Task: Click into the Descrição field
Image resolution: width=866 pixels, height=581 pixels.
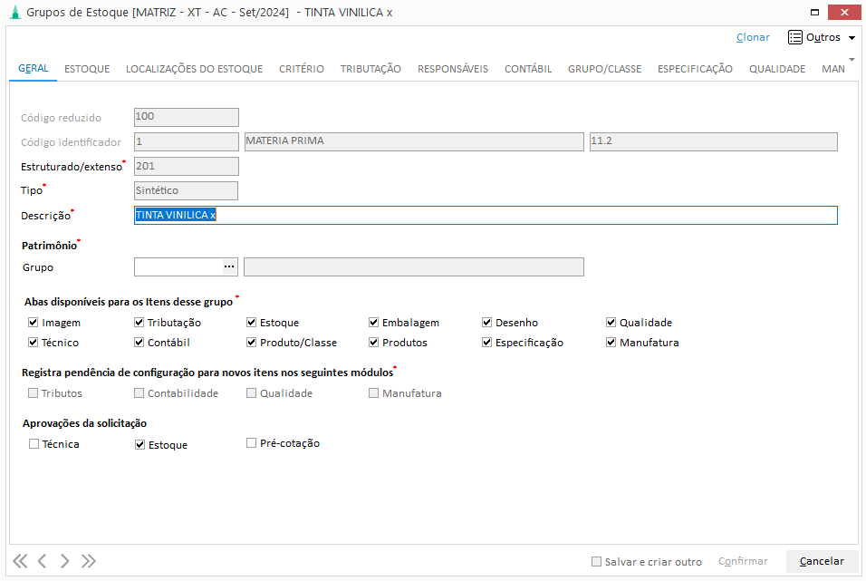Action: pyautogui.click(x=486, y=215)
